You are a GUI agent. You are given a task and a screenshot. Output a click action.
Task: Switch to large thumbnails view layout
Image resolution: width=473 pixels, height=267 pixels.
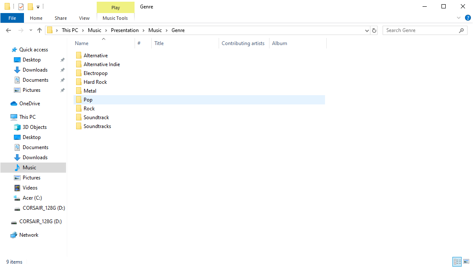point(466,262)
